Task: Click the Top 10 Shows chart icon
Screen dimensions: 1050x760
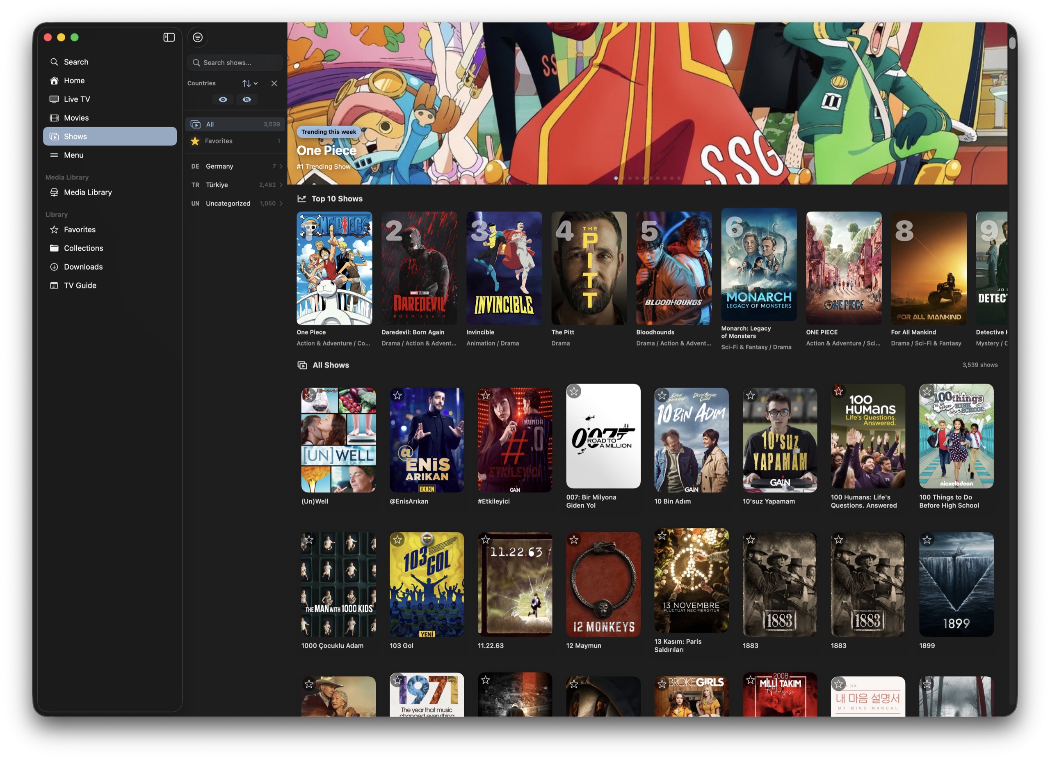Action: coord(301,199)
